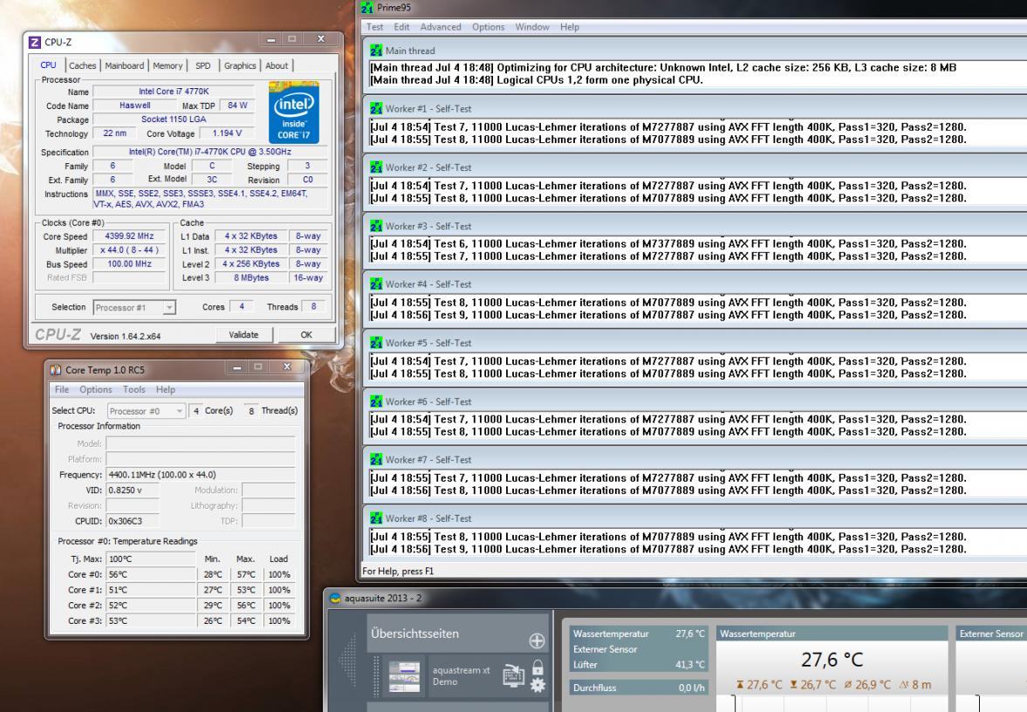Open the Tools menu in Core Temp
The image size is (1027, 712).
[134, 389]
